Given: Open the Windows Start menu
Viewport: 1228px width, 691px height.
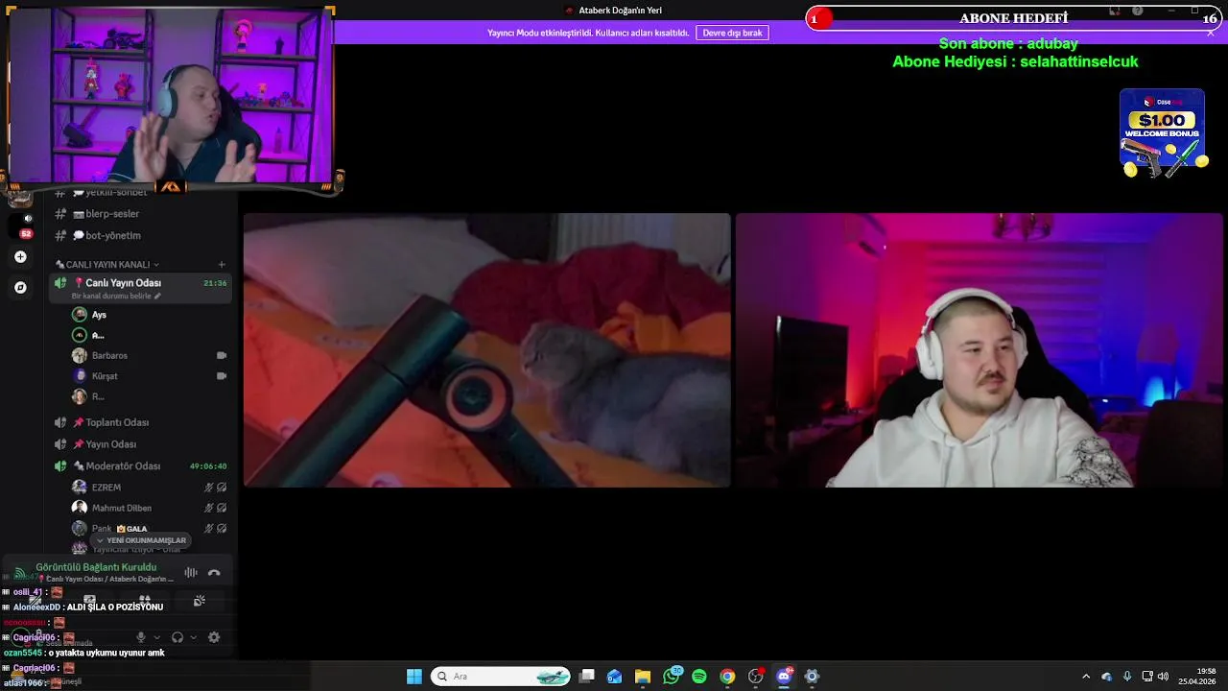Looking at the screenshot, I should point(414,677).
